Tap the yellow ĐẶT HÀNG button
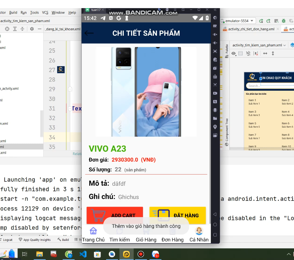 tap(177, 215)
